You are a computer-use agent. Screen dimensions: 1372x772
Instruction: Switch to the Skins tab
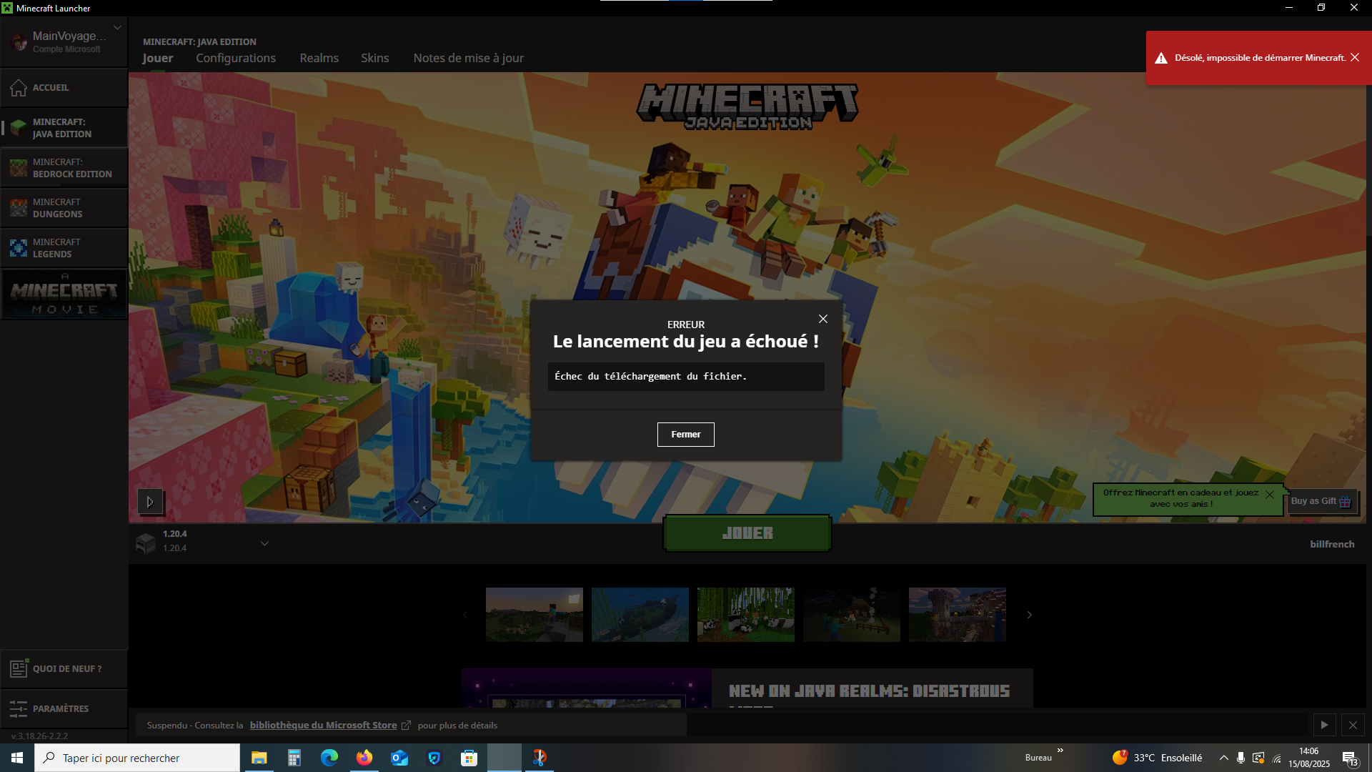(375, 58)
